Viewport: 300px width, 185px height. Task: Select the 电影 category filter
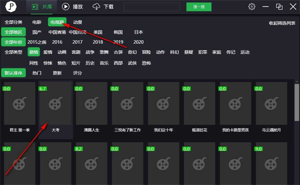point(36,22)
